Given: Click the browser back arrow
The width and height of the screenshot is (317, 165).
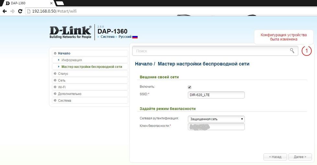Looking at the screenshot, I should (x=5, y=11).
